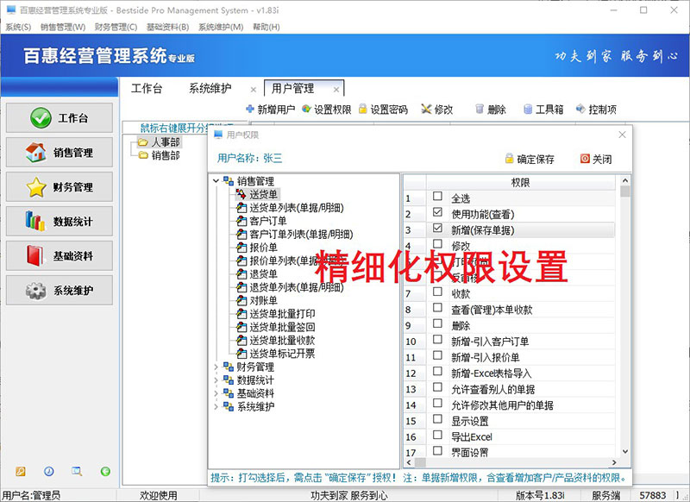
Task: Open the 销售管理(W) menu
Action: click(63, 27)
